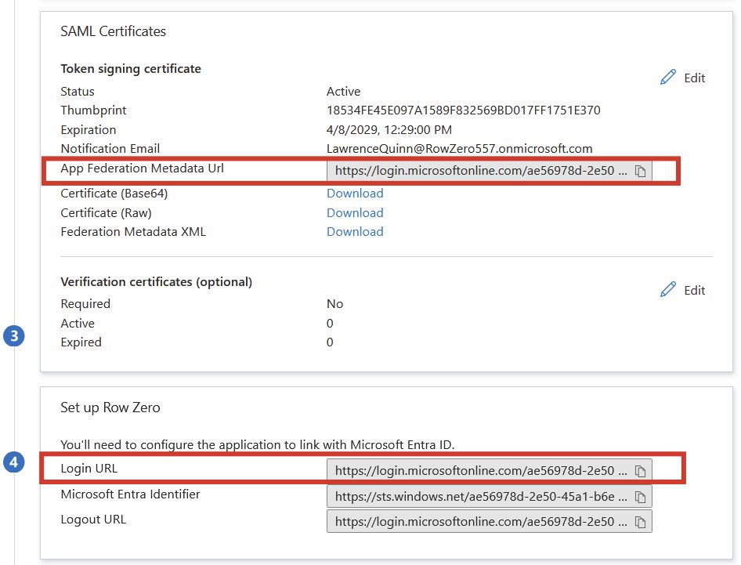Click the Expiration label
Screen dimensions: 741x565
tap(89, 129)
